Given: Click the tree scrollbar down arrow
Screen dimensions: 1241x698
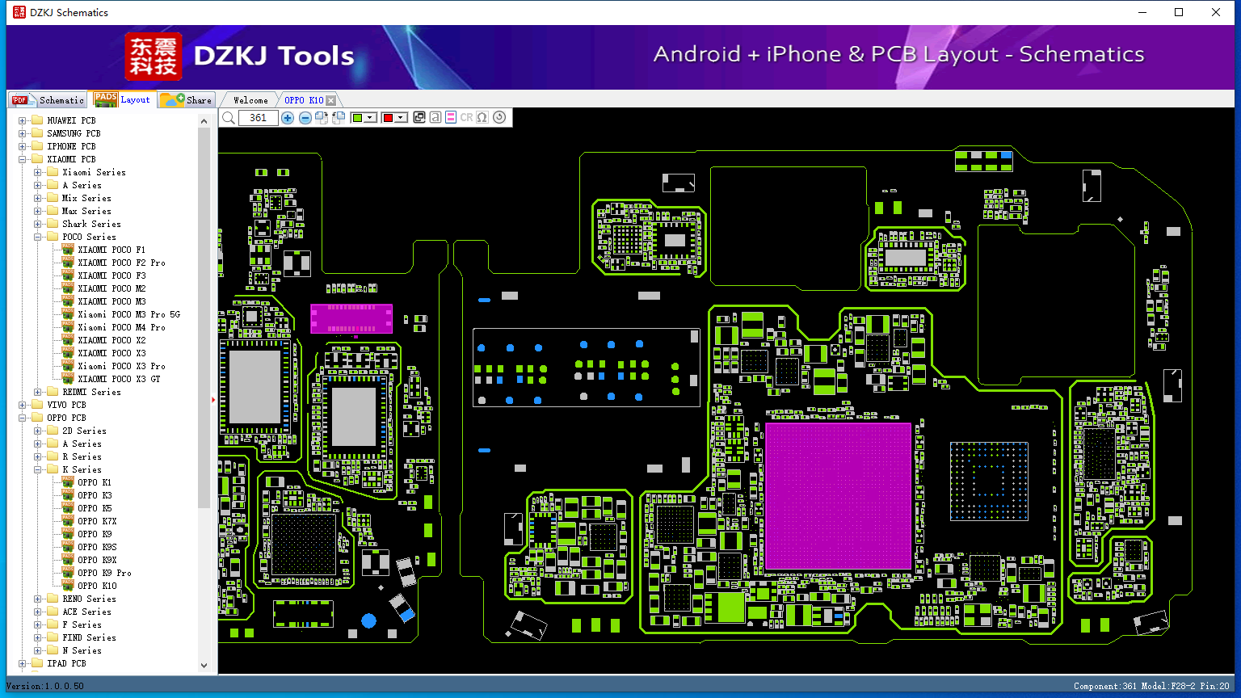Looking at the screenshot, I should 204,666.
